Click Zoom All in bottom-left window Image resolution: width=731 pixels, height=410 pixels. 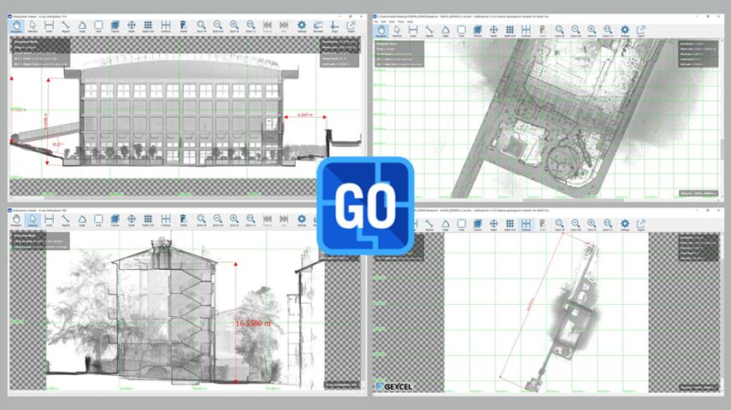tap(201, 220)
